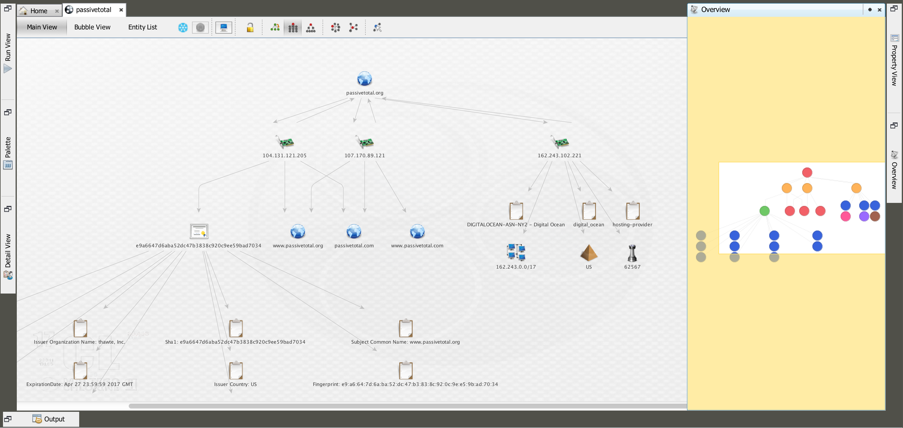Select the Subject Common Name node
Image resolution: width=903 pixels, height=428 pixels.
(406, 332)
